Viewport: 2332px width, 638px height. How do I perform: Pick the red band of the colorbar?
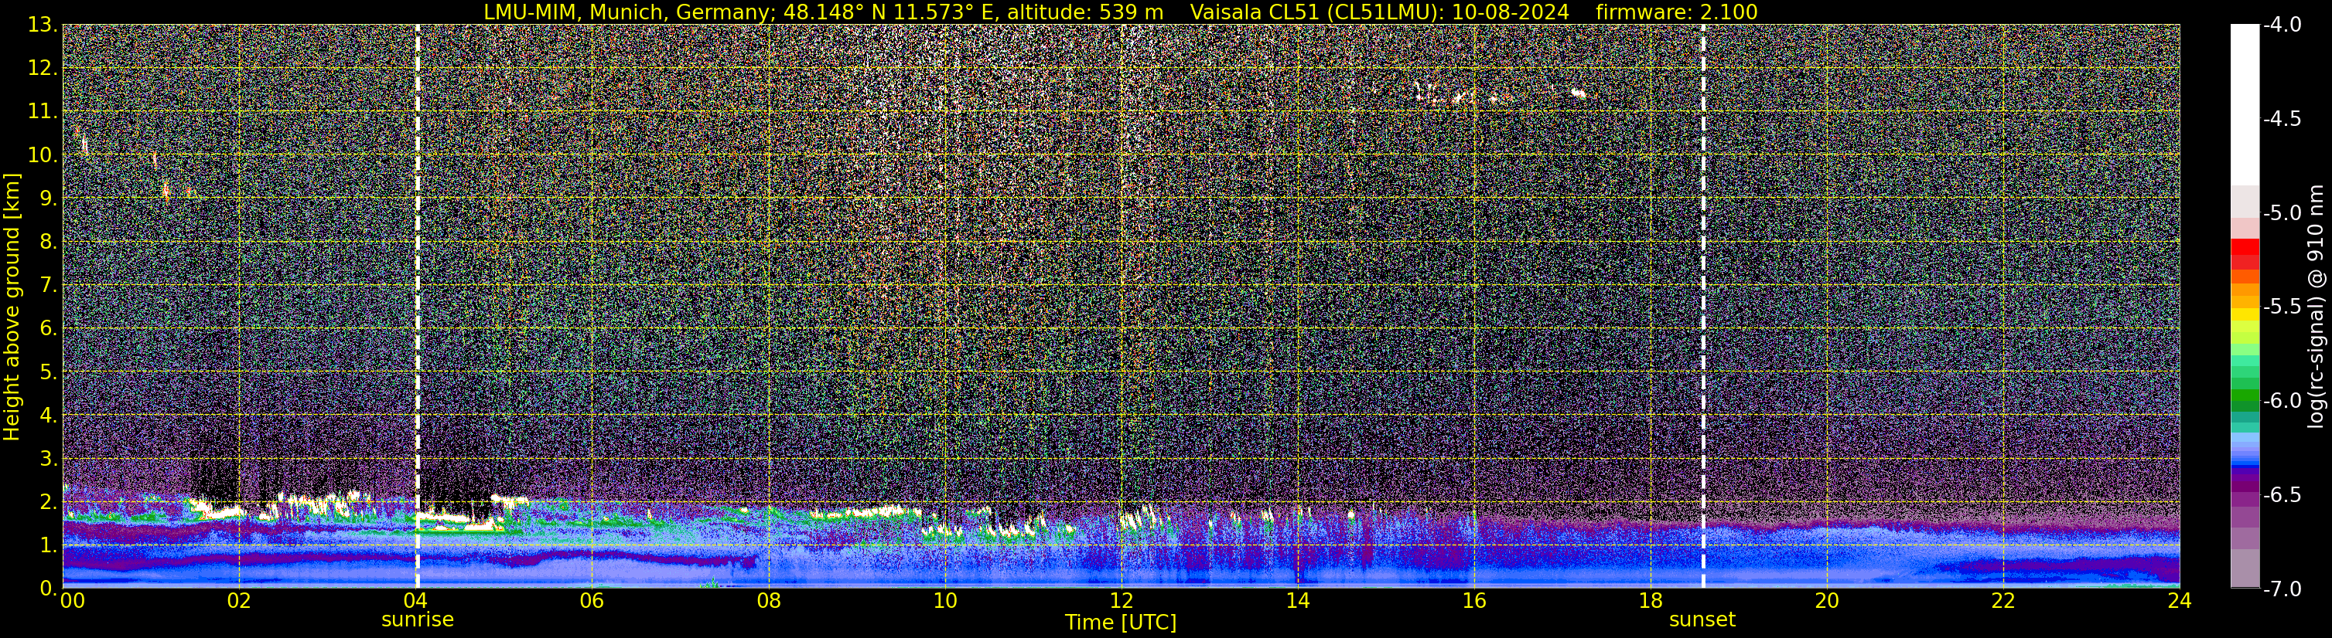2245,246
